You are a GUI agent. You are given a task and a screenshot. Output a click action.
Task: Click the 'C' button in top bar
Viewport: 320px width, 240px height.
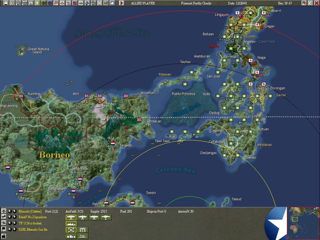[x=310, y=3]
